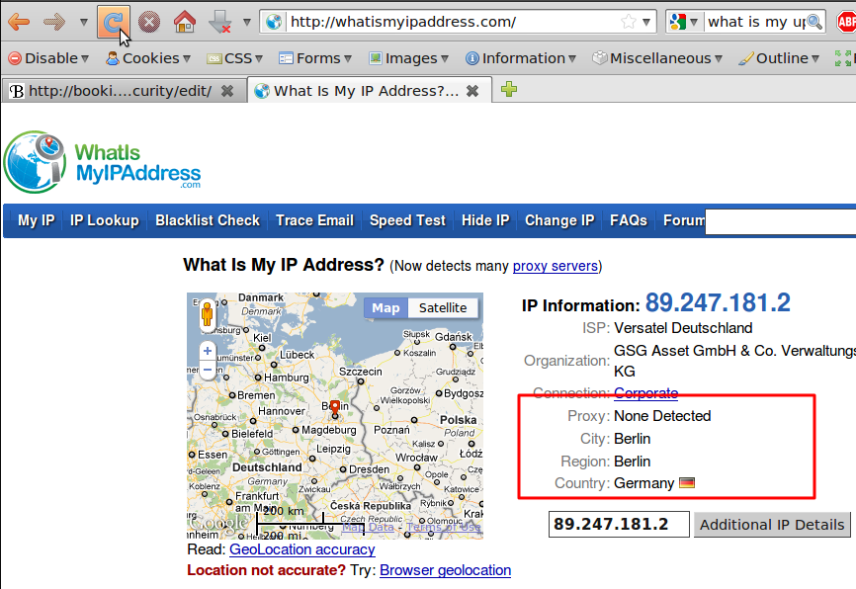Screen dimensions: 856x589
Task: Click the forward navigation arrow
Action: pyautogui.click(x=54, y=21)
